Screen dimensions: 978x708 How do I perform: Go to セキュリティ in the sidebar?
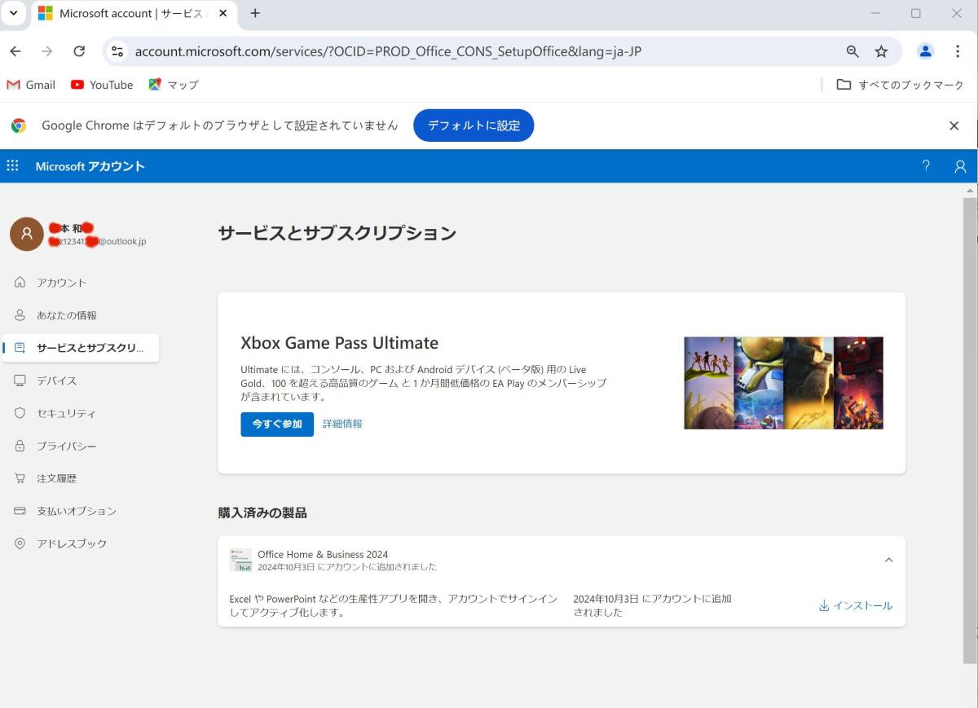coord(66,413)
